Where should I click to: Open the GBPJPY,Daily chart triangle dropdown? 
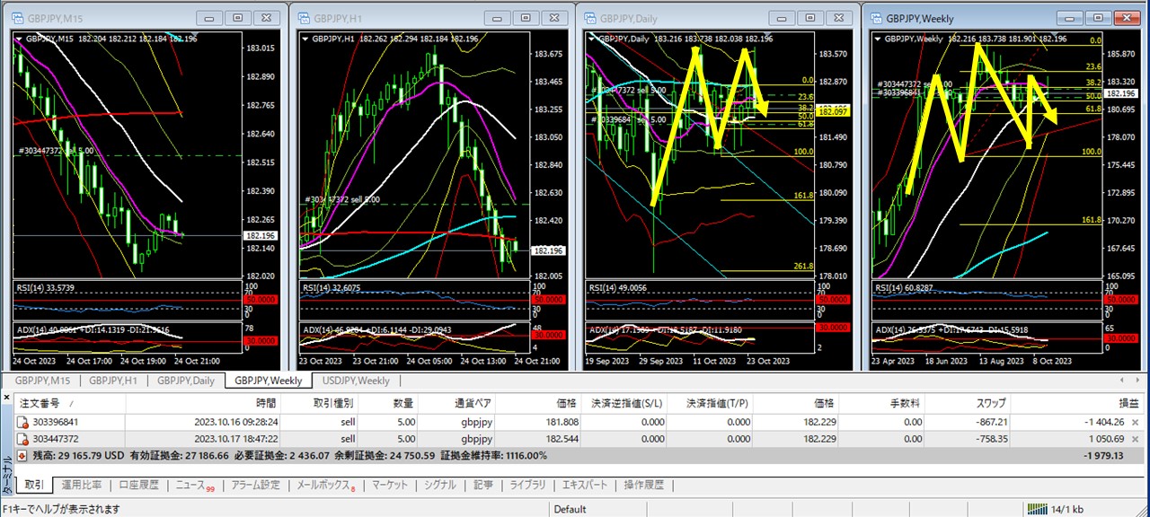click(590, 39)
